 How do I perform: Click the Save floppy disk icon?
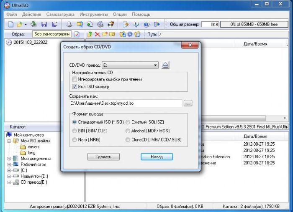tap(44, 24)
